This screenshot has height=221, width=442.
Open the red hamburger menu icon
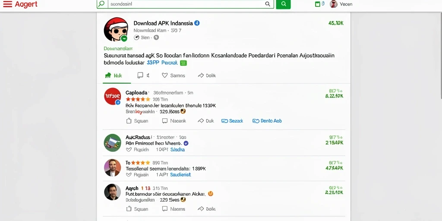coord(7,4)
